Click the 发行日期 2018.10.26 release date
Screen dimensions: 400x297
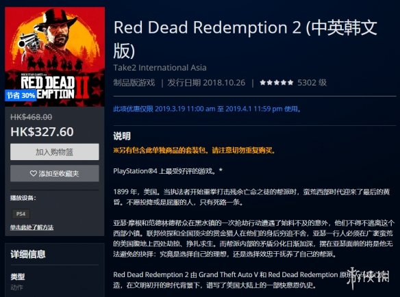pyautogui.click(x=206, y=83)
